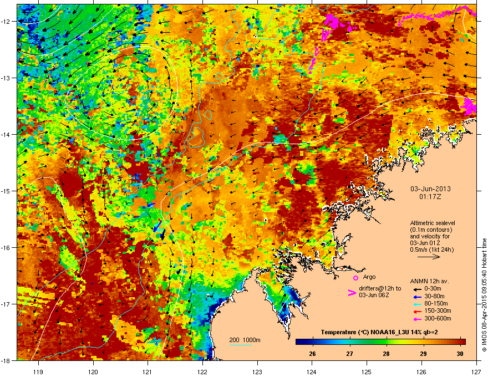Click the longitude axis label 121

(148, 372)
